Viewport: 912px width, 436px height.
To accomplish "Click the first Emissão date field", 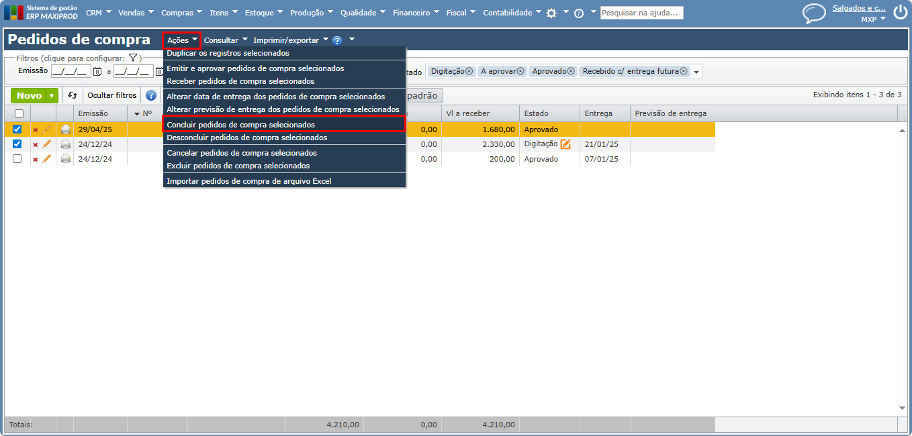I will [x=71, y=71].
